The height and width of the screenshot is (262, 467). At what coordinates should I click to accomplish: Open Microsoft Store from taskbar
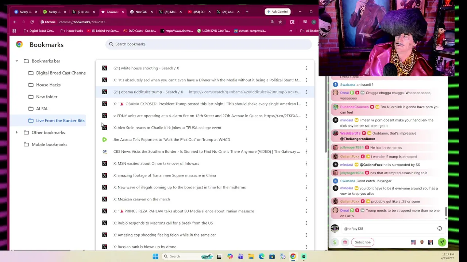tap(272, 256)
